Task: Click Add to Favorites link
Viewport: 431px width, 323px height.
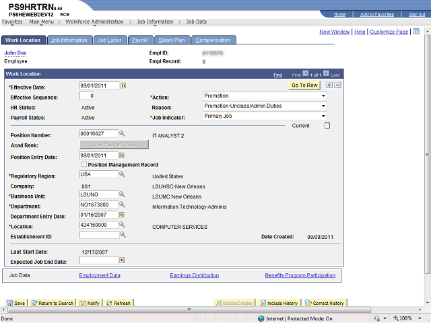Action: click(x=377, y=14)
